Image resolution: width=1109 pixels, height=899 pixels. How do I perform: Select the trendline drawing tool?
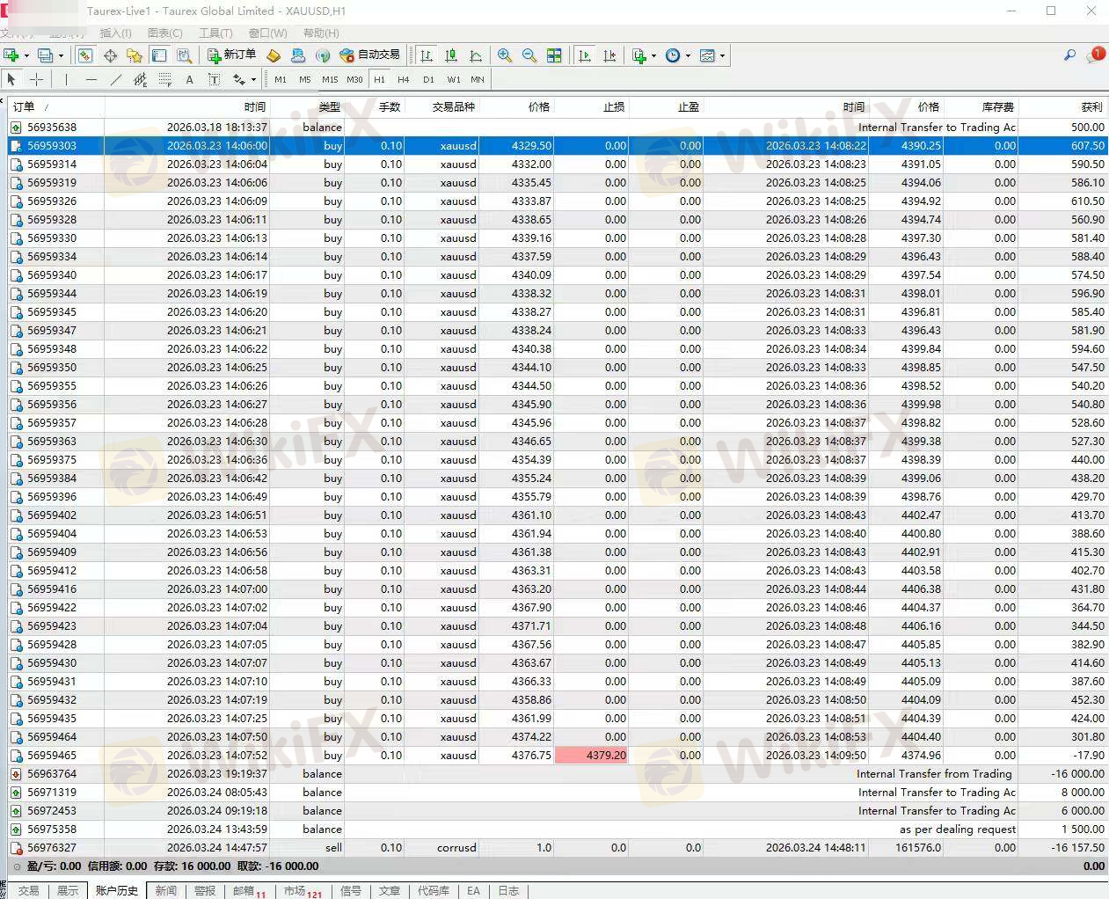115,79
